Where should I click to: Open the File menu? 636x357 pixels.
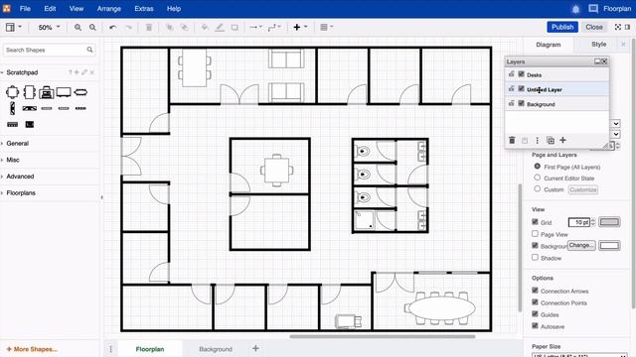pyautogui.click(x=25, y=9)
